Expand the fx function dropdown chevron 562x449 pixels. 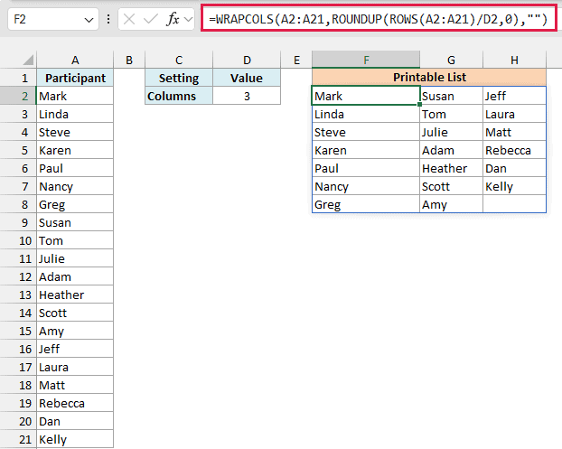189,19
